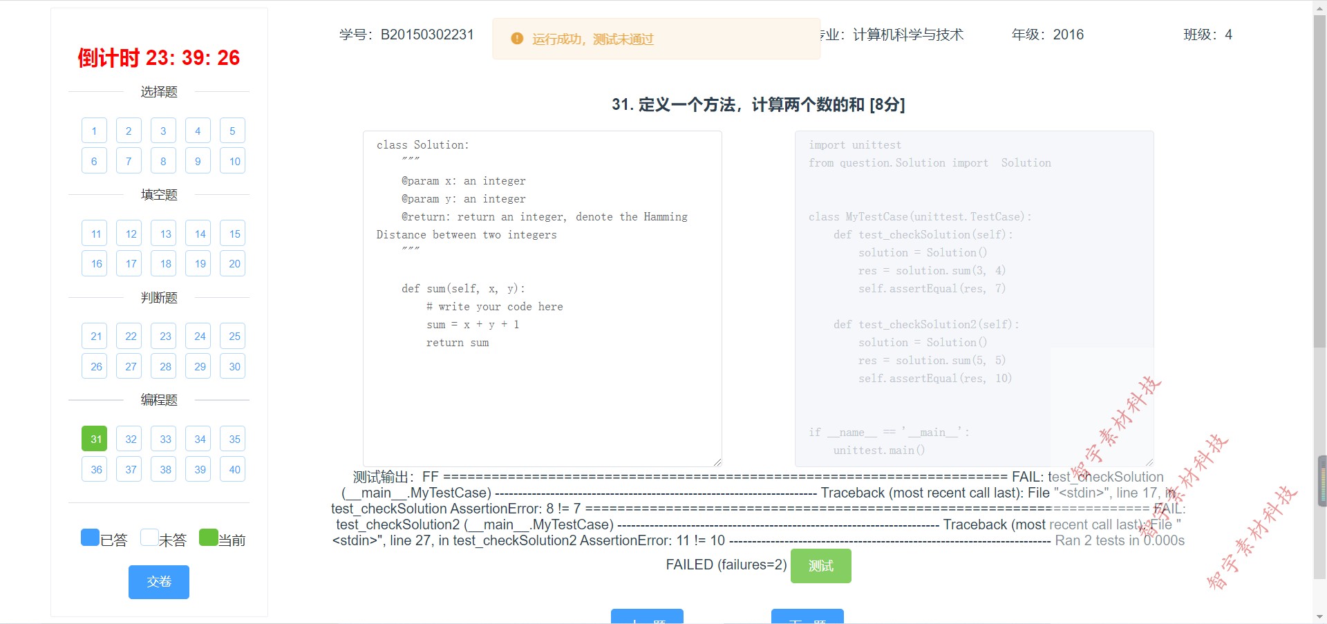Open question 25
Image resolution: width=1327 pixels, height=624 pixels.
pos(232,336)
